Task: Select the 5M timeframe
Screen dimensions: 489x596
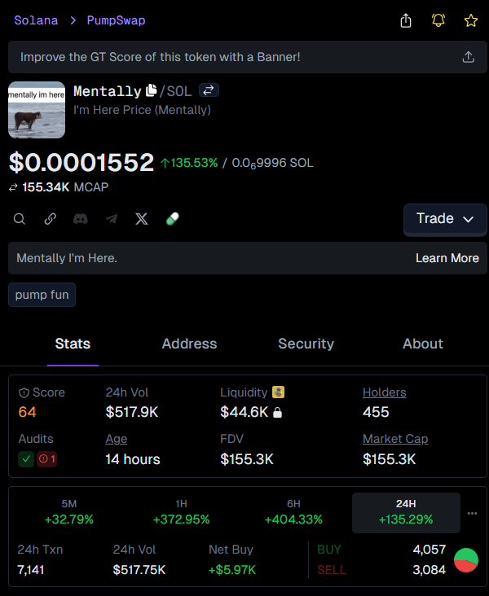Action: coord(69,513)
